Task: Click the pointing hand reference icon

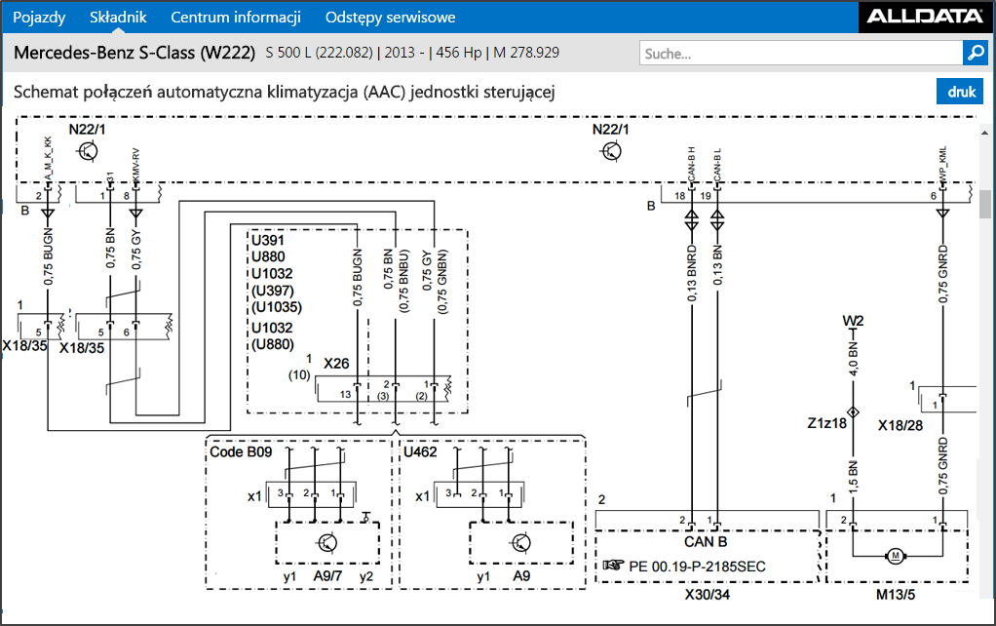Action: point(613,565)
